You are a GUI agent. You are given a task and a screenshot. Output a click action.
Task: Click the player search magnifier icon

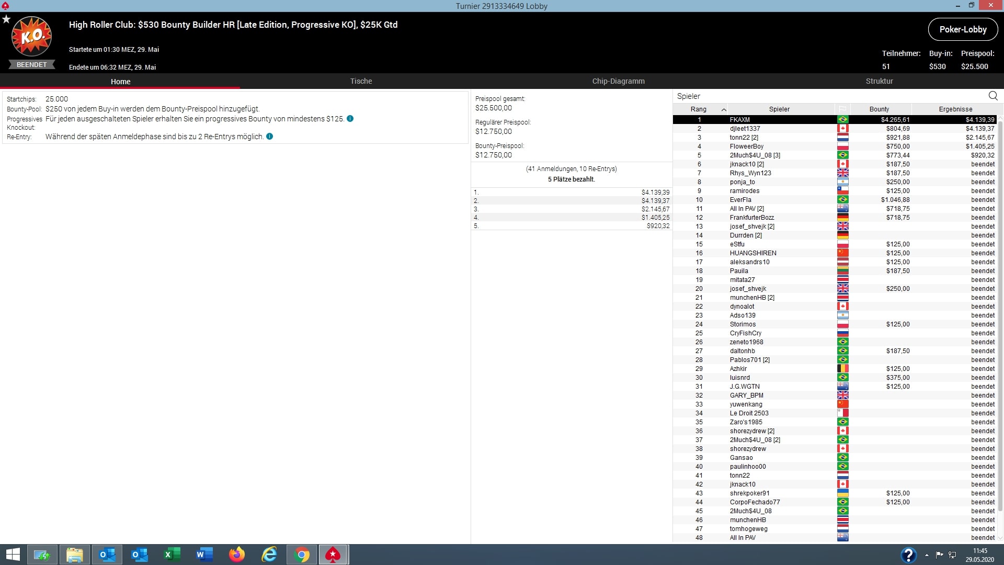click(x=993, y=96)
